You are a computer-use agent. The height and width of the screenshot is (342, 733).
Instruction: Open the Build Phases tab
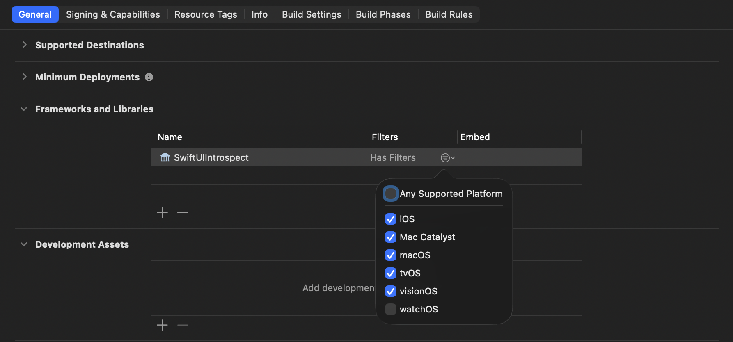(383, 14)
